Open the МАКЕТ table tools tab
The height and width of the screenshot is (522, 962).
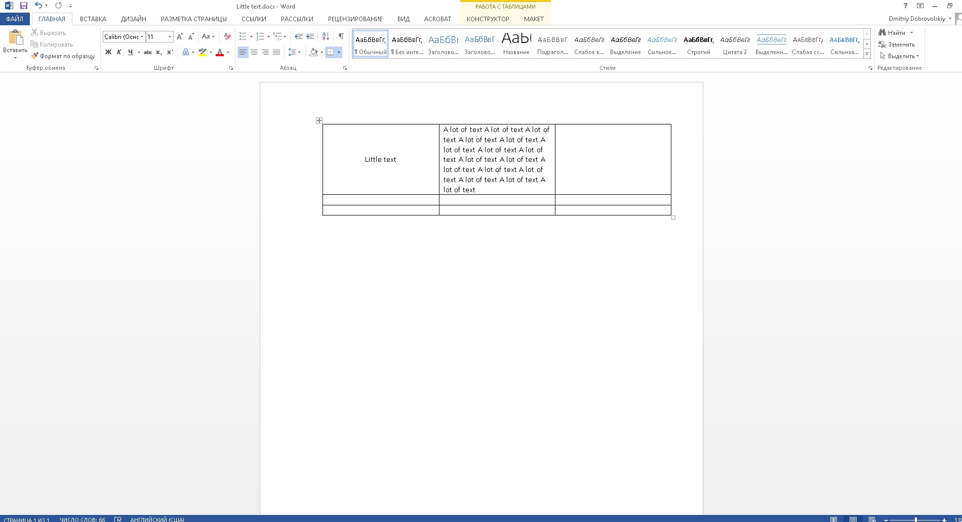pyautogui.click(x=534, y=19)
